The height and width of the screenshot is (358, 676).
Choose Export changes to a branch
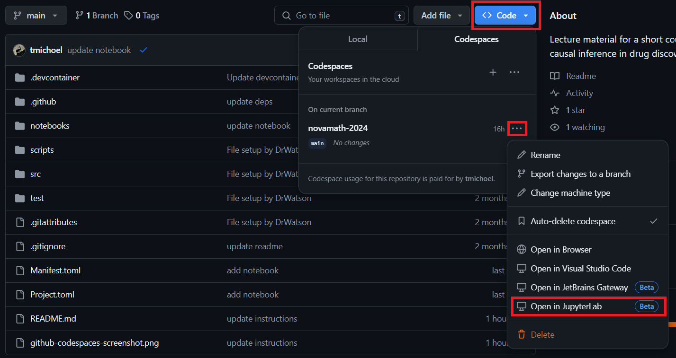coord(587,174)
